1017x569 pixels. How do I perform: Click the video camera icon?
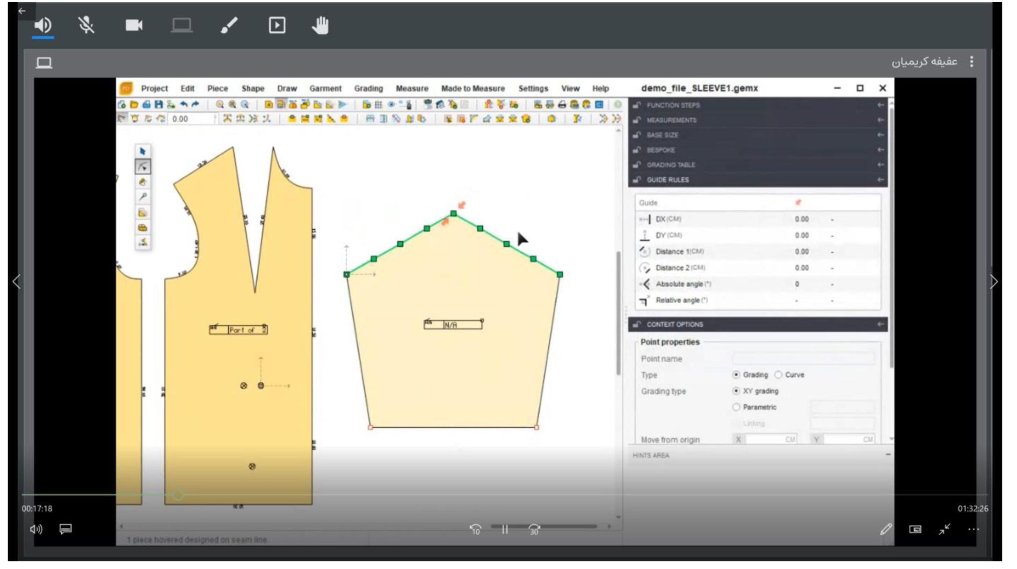click(134, 25)
